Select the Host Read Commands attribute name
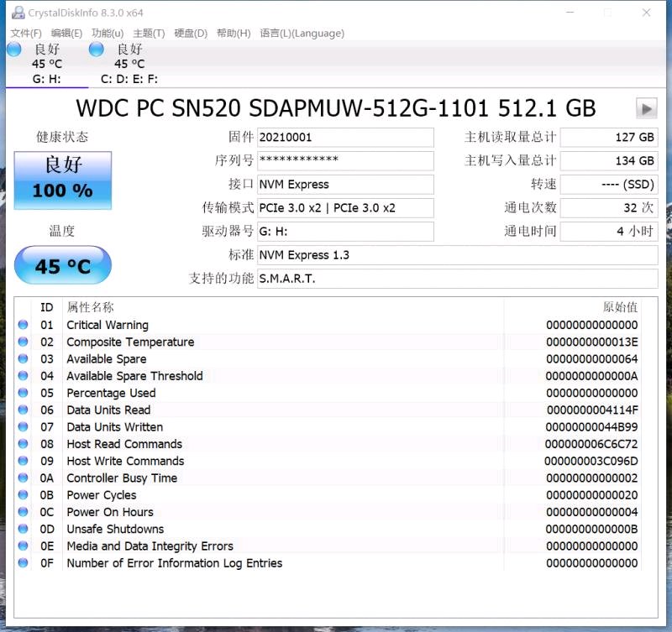This screenshot has width=672, height=632. pos(124,444)
